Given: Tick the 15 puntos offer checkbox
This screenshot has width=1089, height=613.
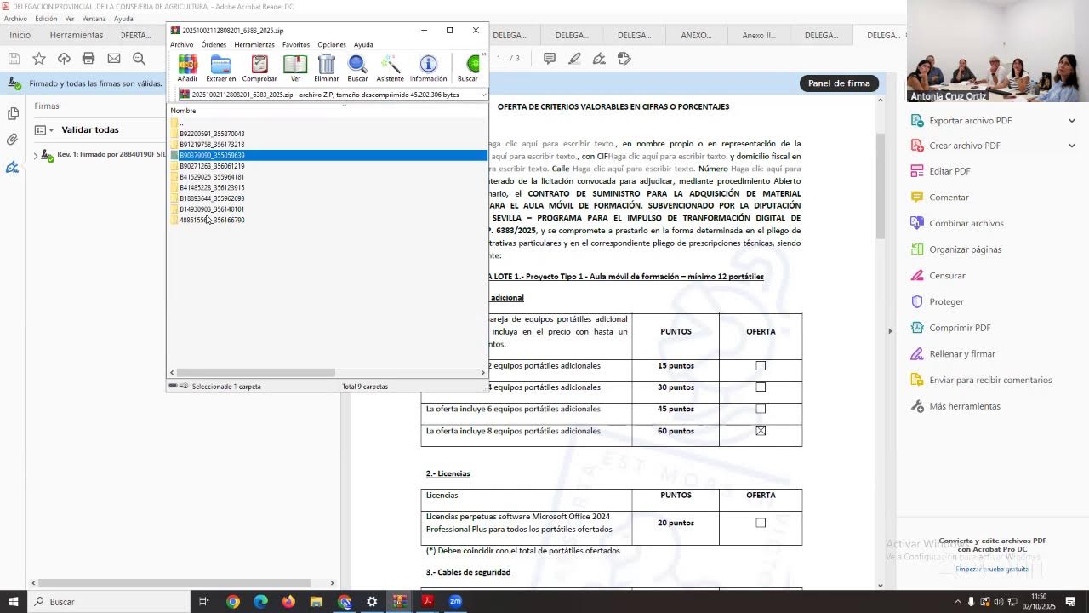Looking at the screenshot, I should (x=761, y=366).
